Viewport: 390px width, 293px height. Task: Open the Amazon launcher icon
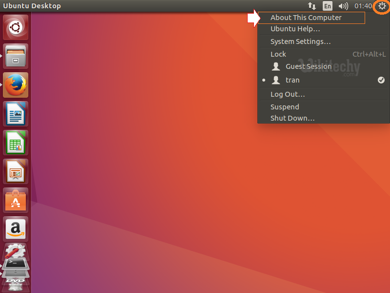point(16,229)
